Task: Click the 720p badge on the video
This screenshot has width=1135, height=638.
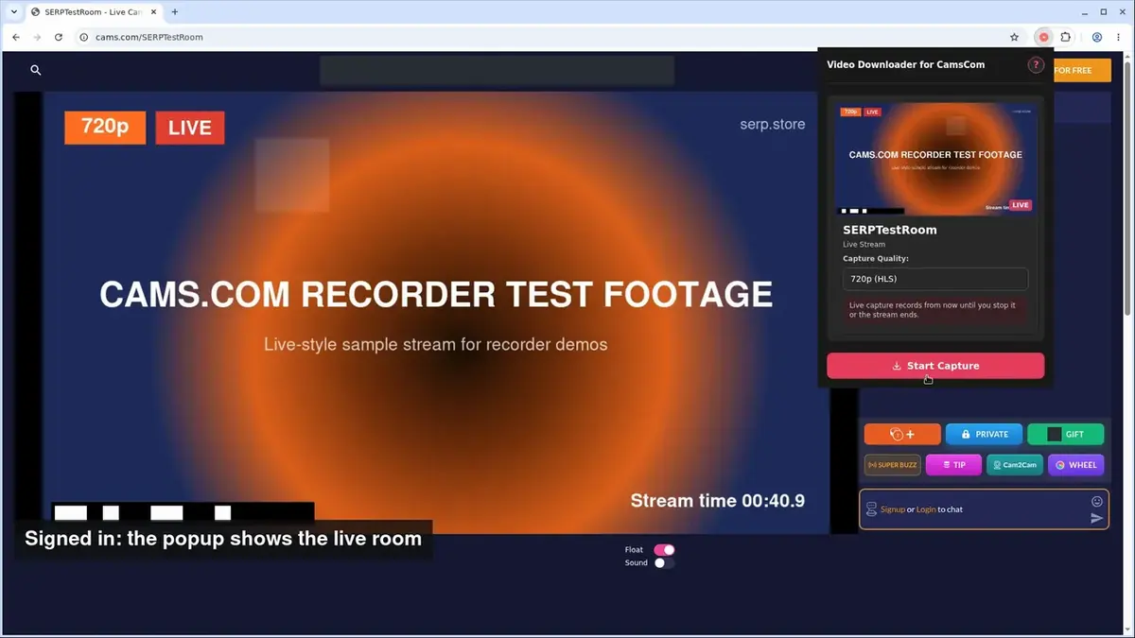Action: click(x=105, y=127)
